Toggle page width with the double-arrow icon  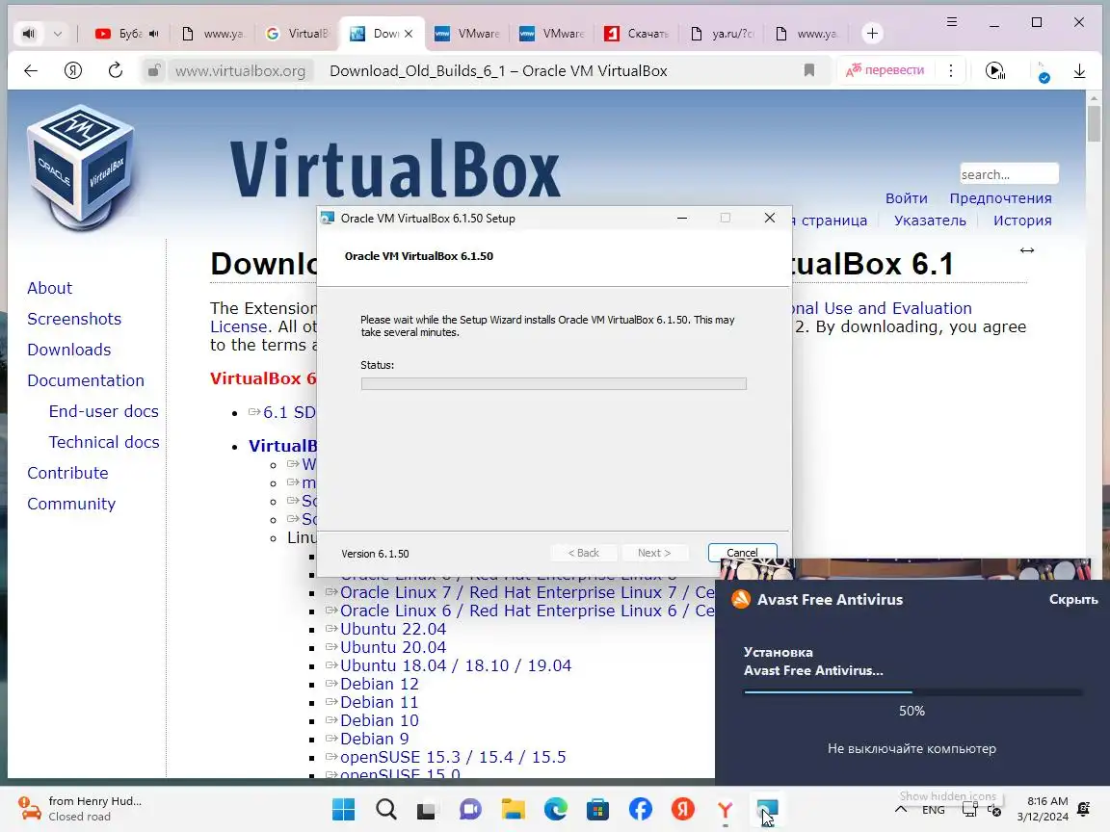[x=1027, y=250]
